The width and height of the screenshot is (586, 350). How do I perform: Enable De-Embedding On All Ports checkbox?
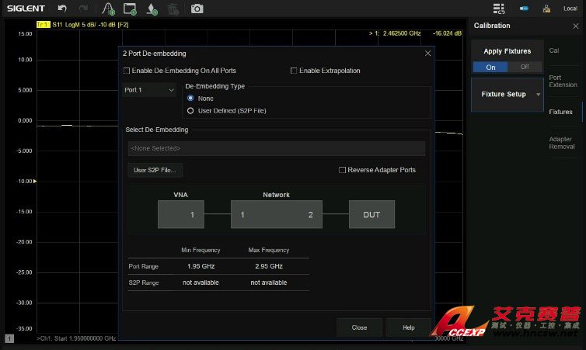[x=127, y=71]
